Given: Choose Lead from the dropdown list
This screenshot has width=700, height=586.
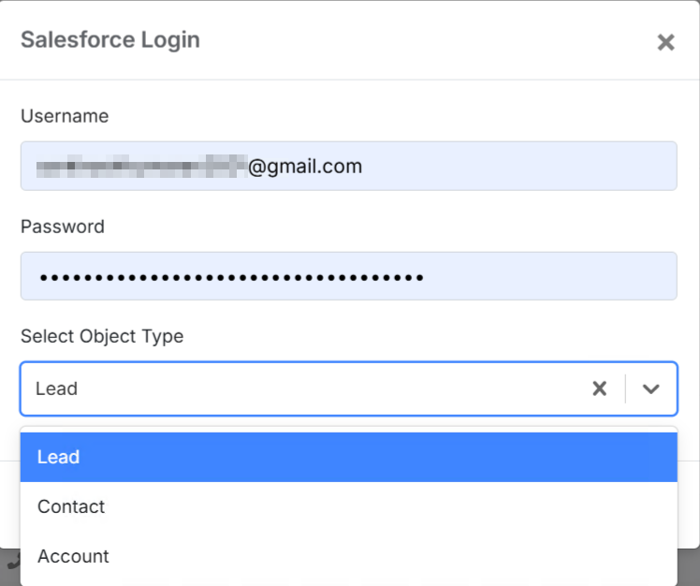Looking at the screenshot, I should 348,457.
